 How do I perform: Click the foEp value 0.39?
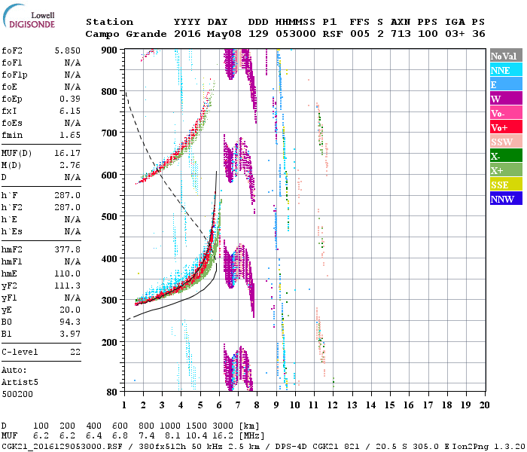[70, 99]
